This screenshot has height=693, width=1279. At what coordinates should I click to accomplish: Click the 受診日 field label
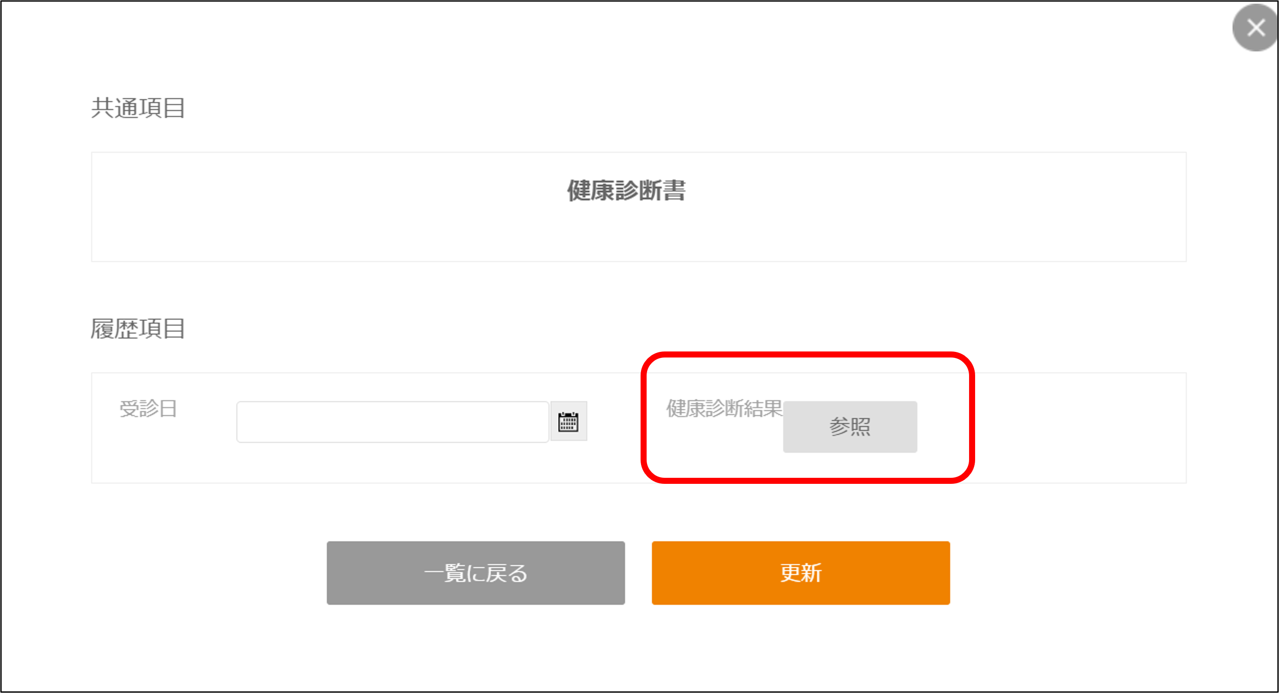[148, 409]
